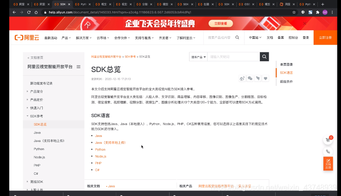The height and width of the screenshot is (196, 341).
Task: Select PHP in the sidebar
Action: pos(37,165)
